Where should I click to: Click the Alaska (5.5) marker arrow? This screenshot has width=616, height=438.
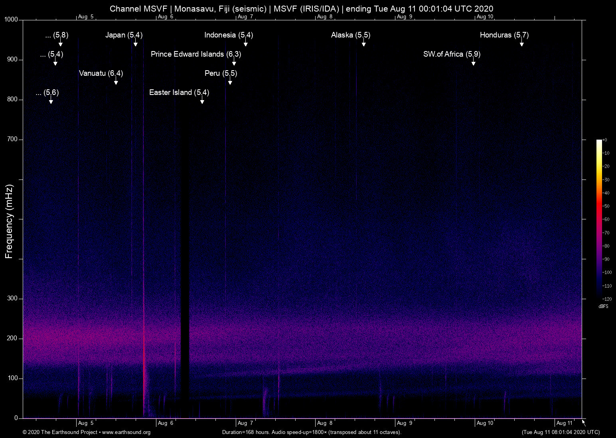coord(363,44)
